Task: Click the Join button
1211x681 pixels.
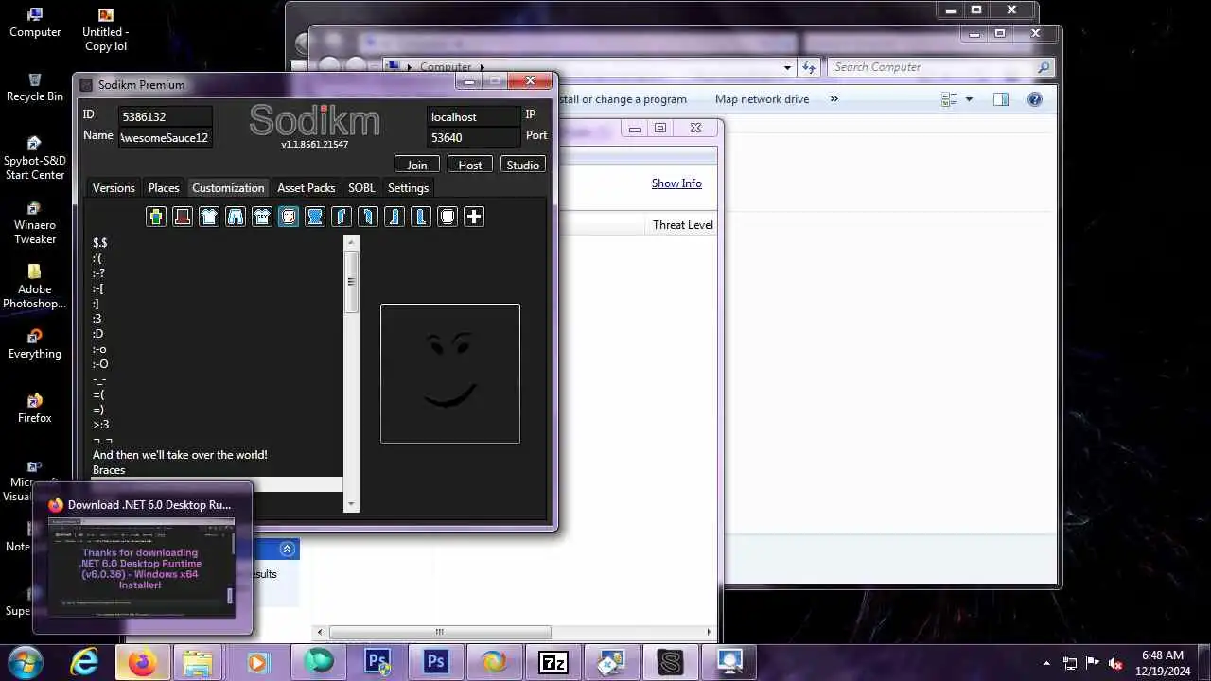Action: coord(416,165)
